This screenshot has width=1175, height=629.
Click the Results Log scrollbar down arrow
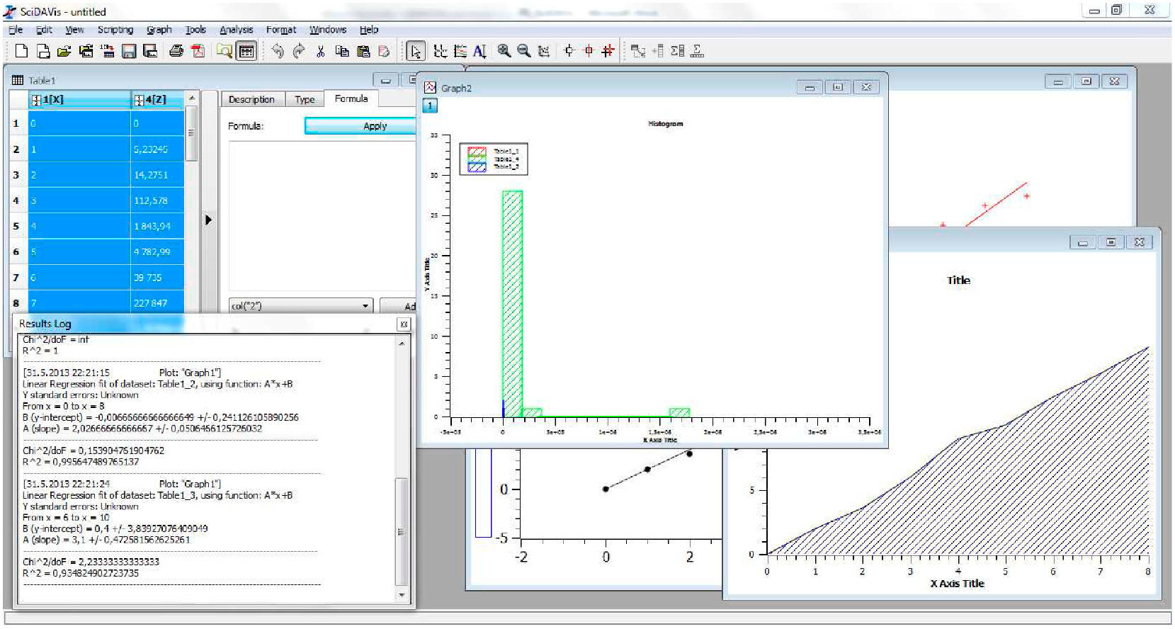402,596
